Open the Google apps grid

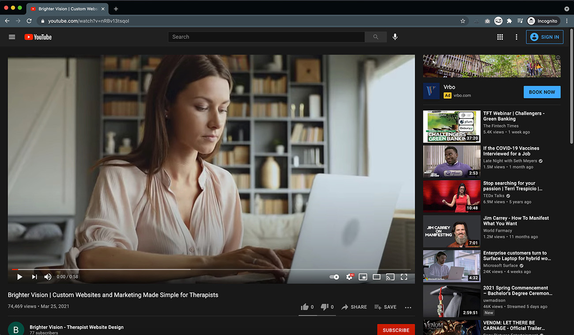pyautogui.click(x=500, y=37)
